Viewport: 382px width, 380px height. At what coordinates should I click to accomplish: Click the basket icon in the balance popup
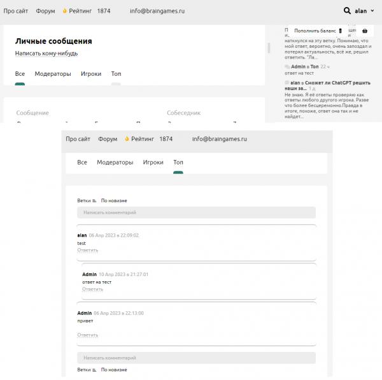click(365, 31)
